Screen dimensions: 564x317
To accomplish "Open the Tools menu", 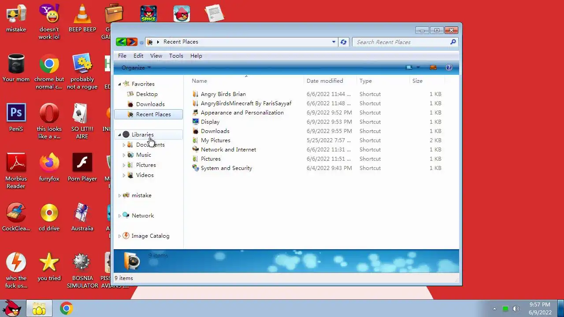I will pos(176,56).
